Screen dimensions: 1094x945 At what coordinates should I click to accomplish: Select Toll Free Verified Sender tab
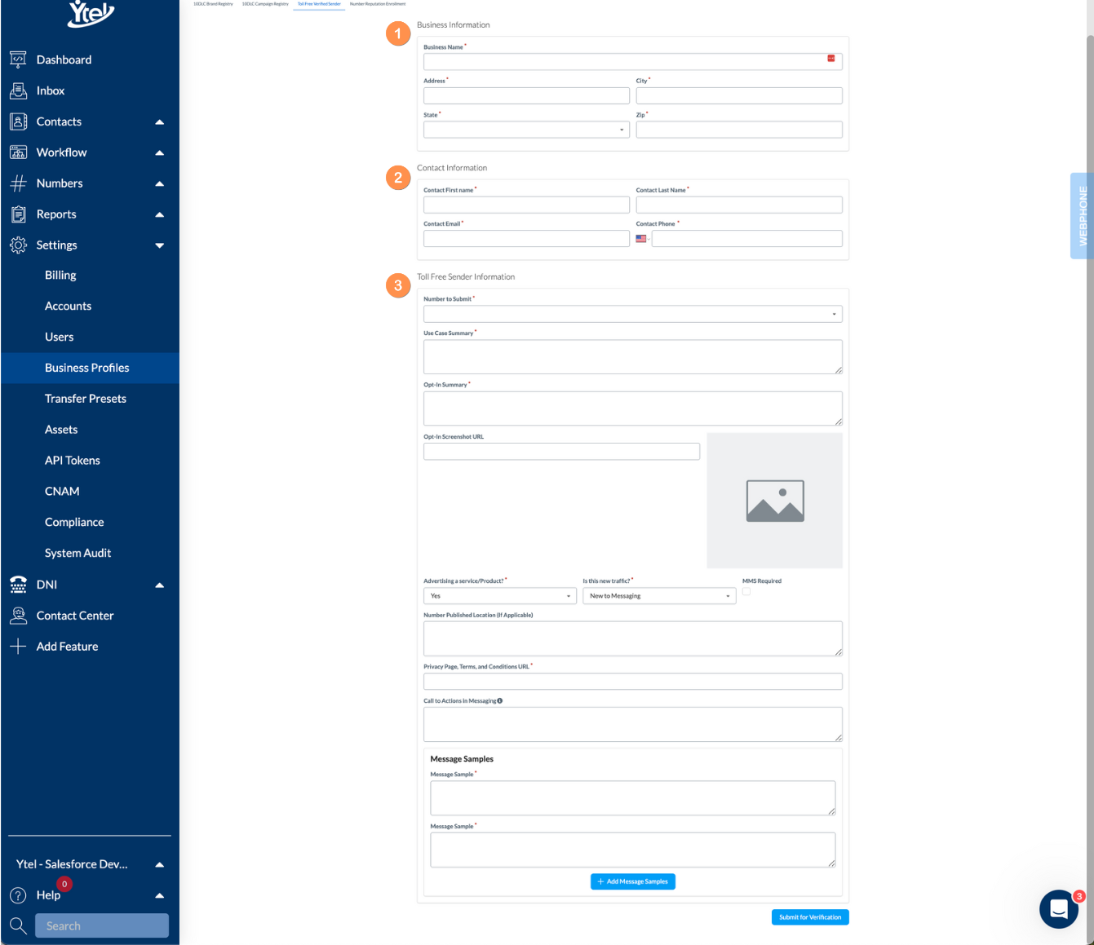pyautogui.click(x=319, y=4)
